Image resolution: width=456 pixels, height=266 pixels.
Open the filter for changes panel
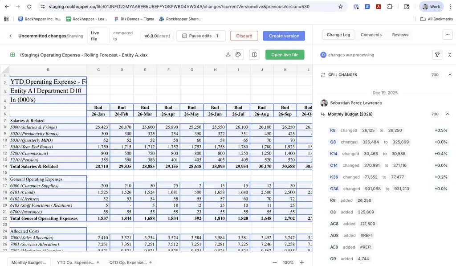click(x=438, y=54)
